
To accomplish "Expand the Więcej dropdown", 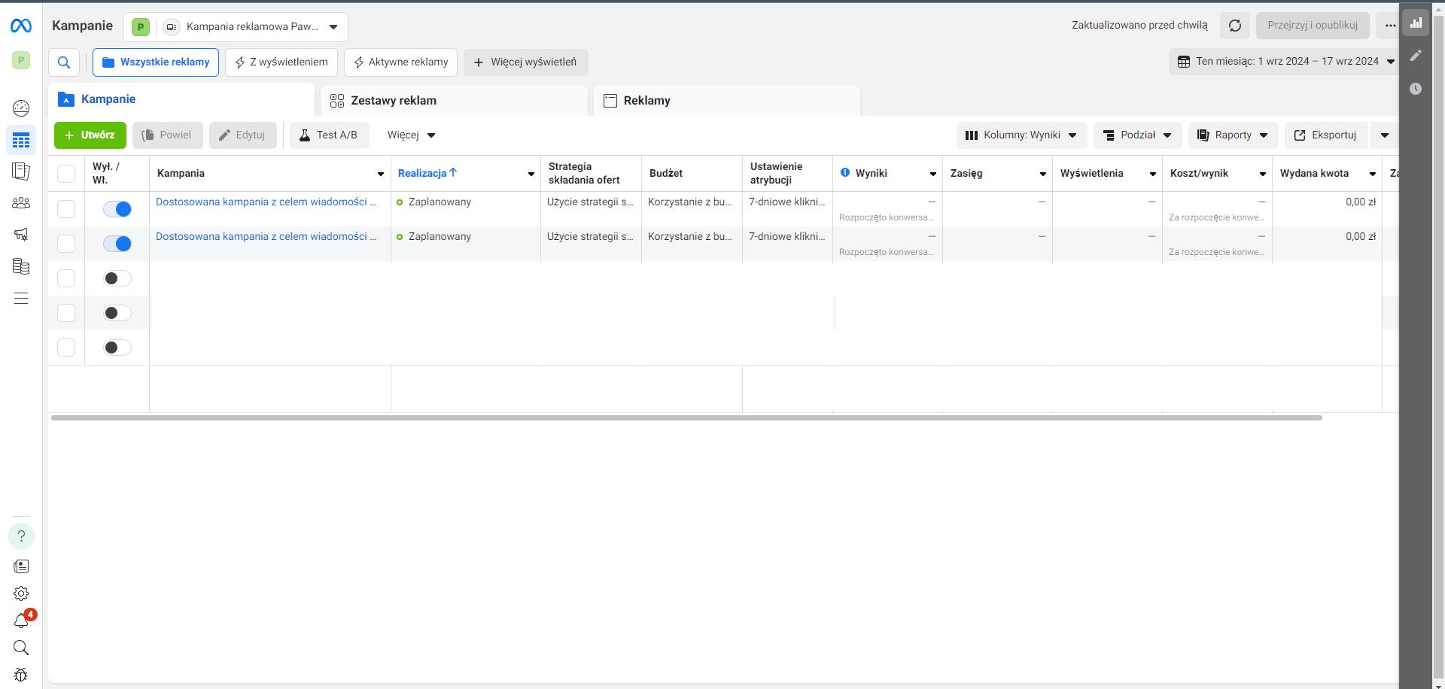I will pyautogui.click(x=411, y=135).
